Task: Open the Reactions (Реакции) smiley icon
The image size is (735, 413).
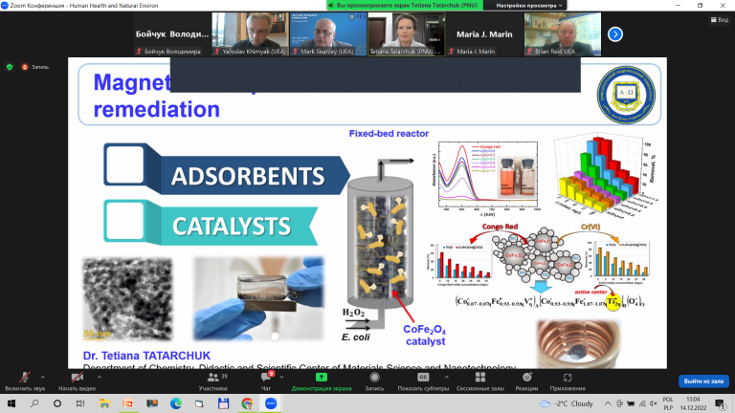Action: (527, 377)
